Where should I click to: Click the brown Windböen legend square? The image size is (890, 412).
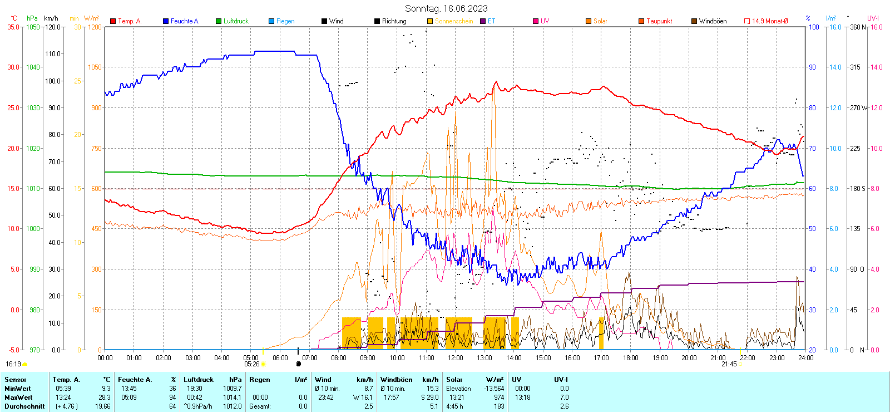(694, 21)
